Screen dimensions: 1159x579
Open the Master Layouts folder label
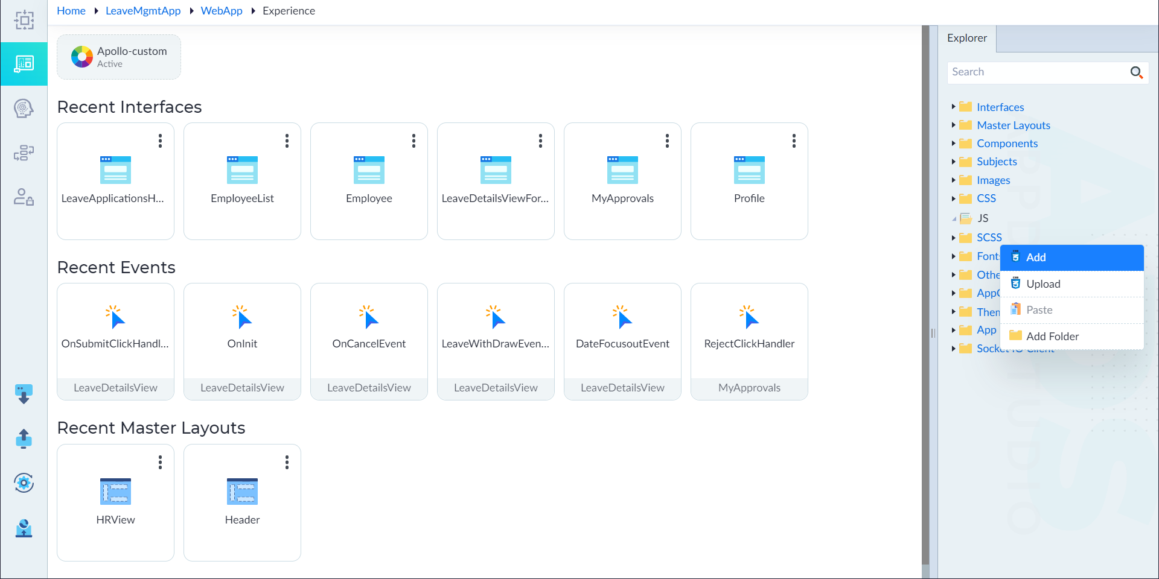[x=1014, y=125]
